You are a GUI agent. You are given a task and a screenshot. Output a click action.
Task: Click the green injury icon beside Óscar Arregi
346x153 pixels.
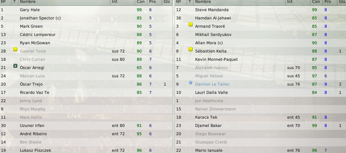point(15,66)
